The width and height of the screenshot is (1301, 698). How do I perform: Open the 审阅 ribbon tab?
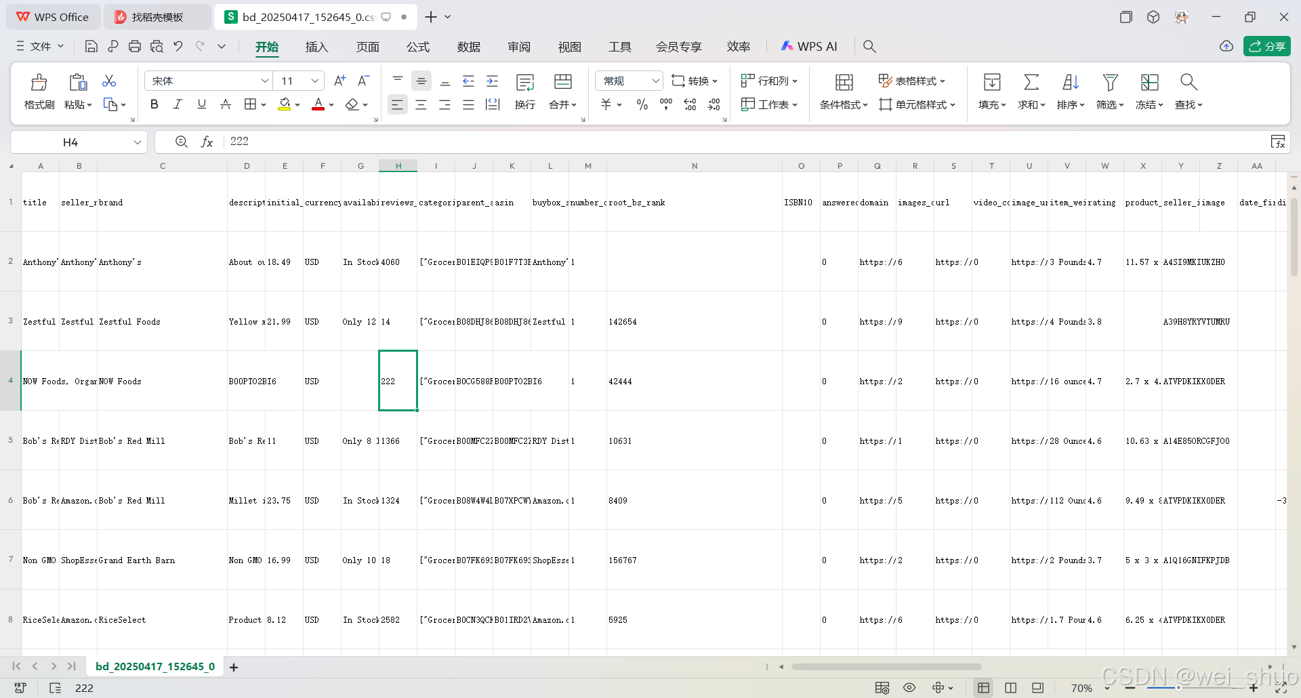point(519,47)
